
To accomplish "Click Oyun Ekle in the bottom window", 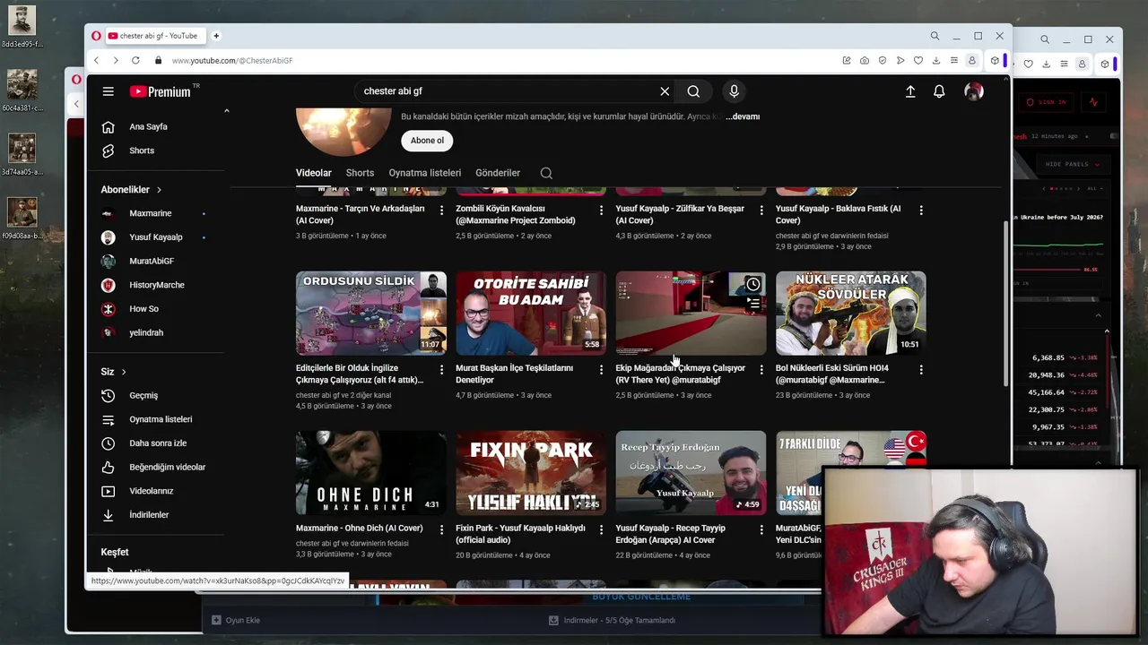I will pyautogui.click(x=236, y=620).
